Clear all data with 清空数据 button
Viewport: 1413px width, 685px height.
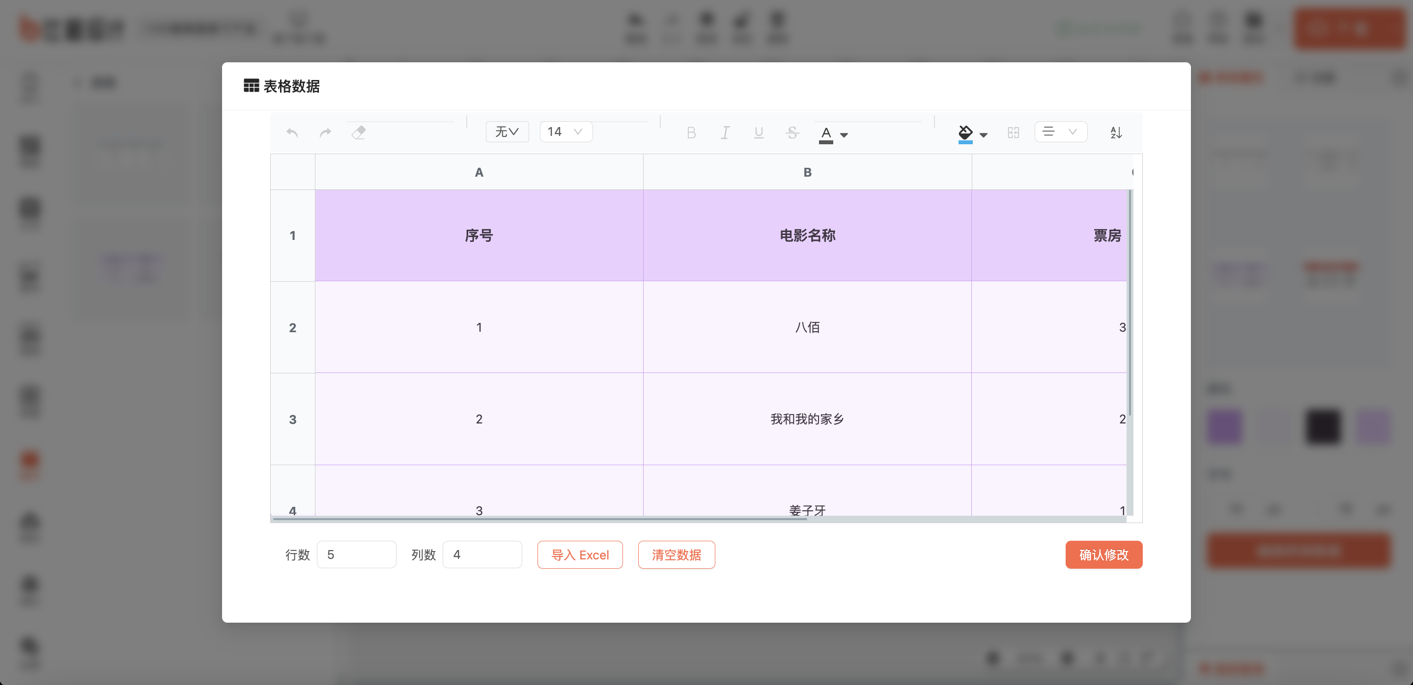(677, 554)
